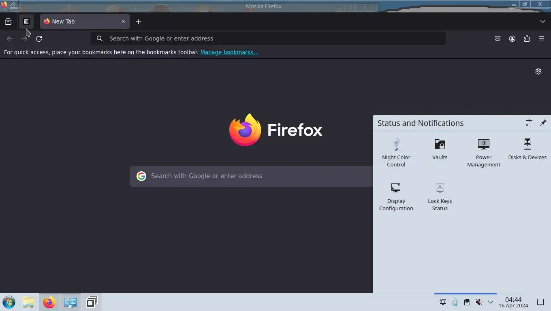Open Firefox View button in the tab bar
The height and width of the screenshot is (311, 551).
[8, 21]
